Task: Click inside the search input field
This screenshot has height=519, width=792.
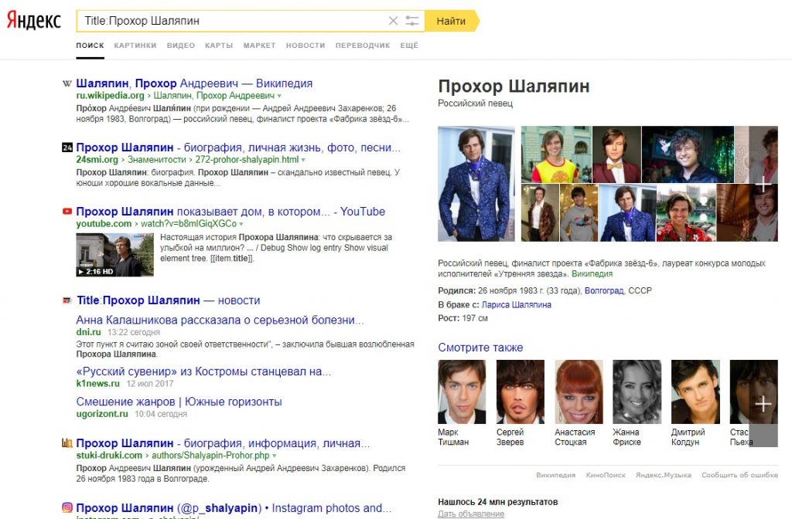Action: [232, 21]
